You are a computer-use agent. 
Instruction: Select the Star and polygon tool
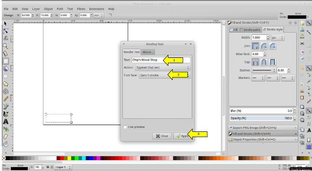coord(6,84)
